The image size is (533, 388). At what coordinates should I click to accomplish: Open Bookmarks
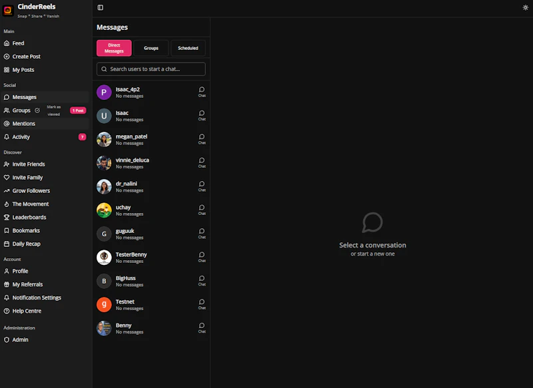pyautogui.click(x=45, y=230)
